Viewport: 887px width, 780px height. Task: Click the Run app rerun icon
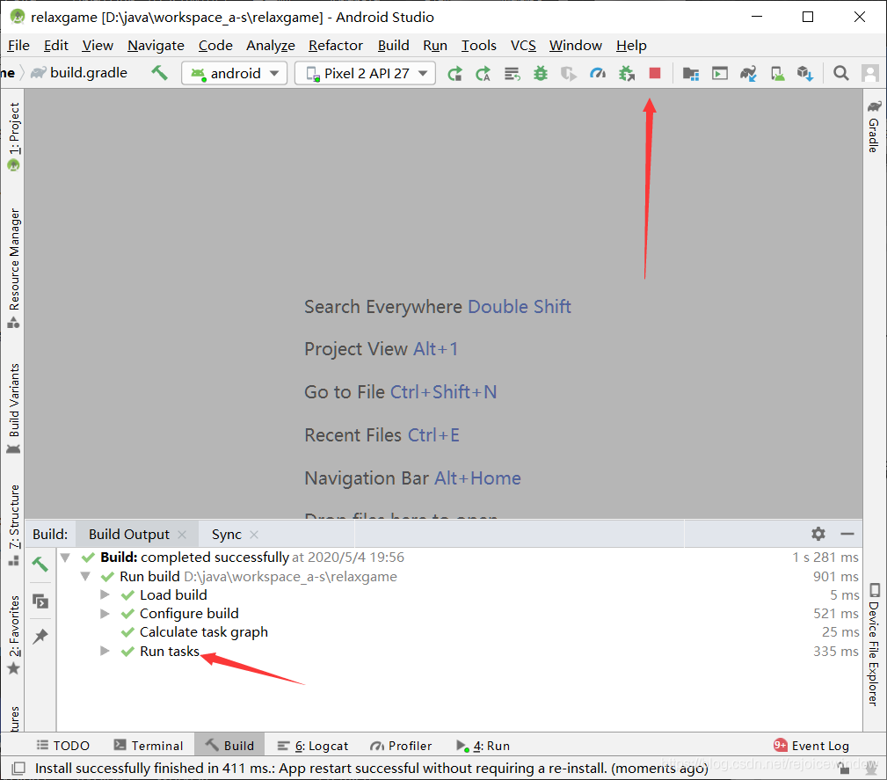(454, 74)
